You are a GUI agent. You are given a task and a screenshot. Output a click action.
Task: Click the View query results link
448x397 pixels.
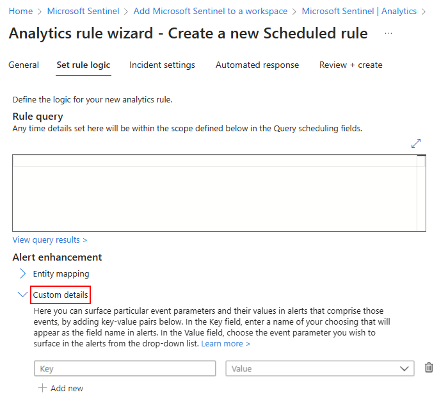pos(49,239)
